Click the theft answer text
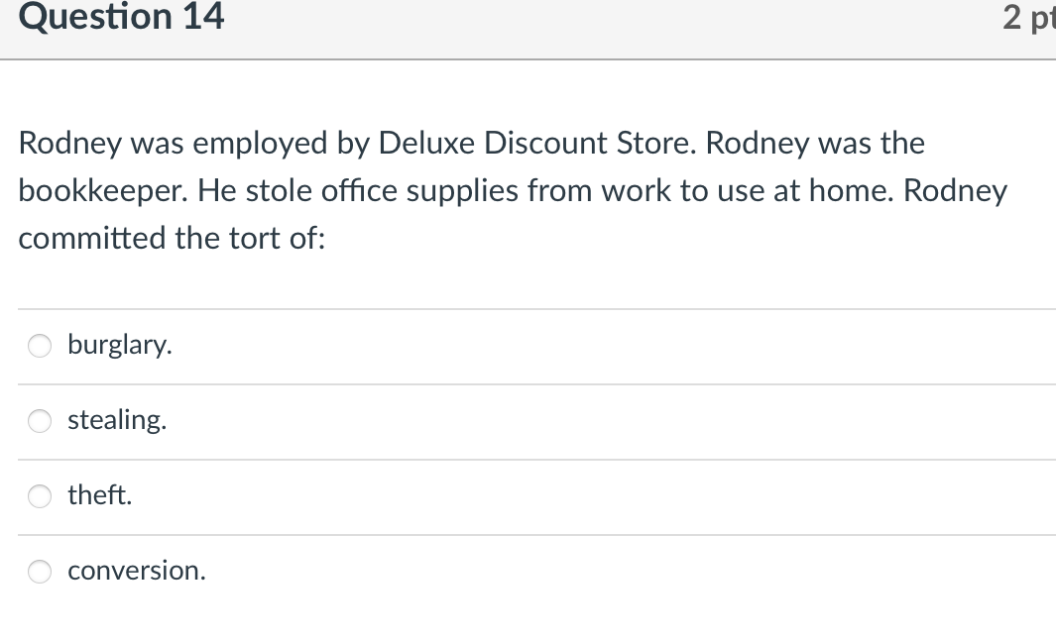The image size is (1056, 641). 99,496
